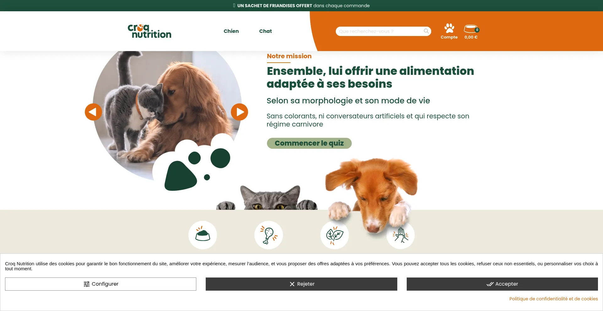Click the 0,00 € cart total

pyautogui.click(x=471, y=37)
